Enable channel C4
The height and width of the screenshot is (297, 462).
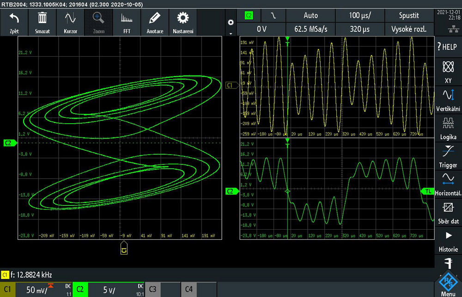tap(189, 290)
